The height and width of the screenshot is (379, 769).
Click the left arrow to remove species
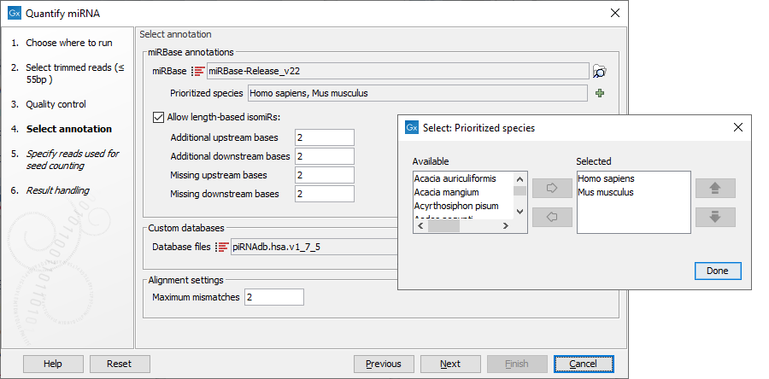[552, 217]
